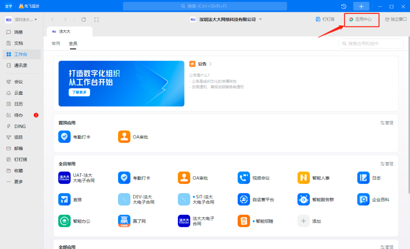Click the 搜索应用和组件 search field
This screenshot has height=249, width=410.
371,44
